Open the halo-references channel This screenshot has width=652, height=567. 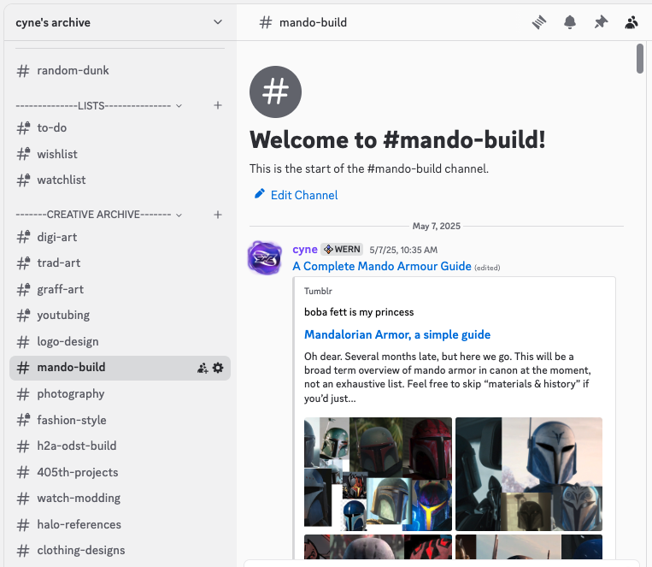(x=120, y=524)
